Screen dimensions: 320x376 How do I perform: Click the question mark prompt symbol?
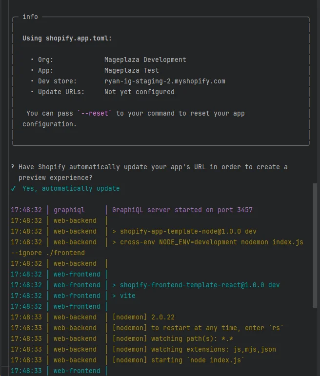(13, 167)
